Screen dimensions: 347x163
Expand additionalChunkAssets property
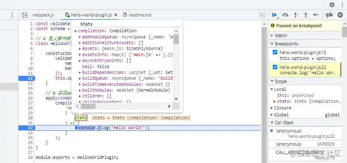click(x=80, y=43)
